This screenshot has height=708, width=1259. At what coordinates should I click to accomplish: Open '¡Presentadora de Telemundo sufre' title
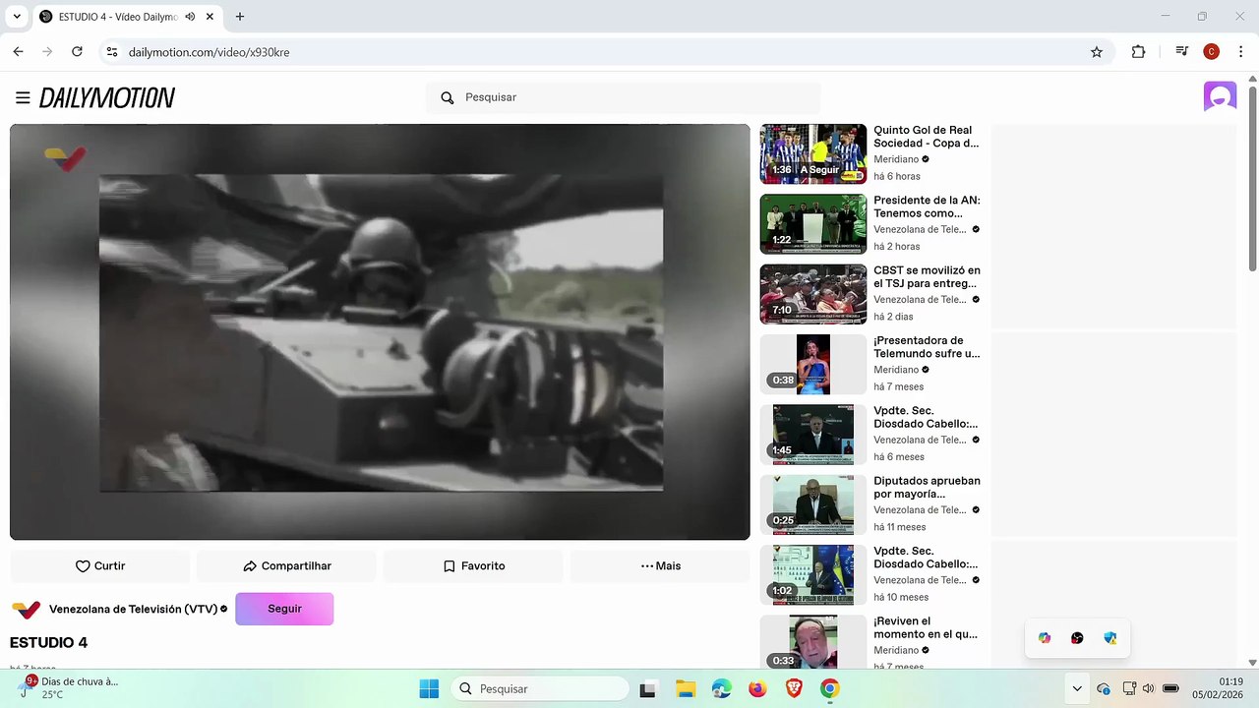927,347
